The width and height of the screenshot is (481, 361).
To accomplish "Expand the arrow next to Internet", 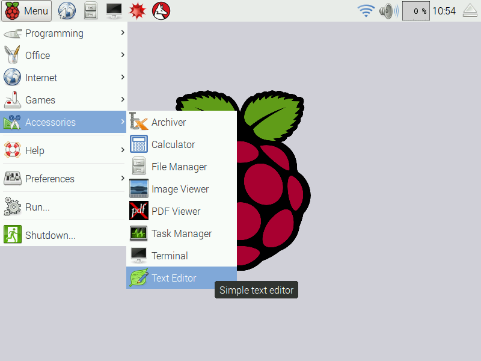I will [x=123, y=77].
